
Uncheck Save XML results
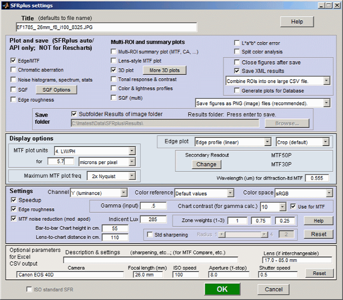237,71
